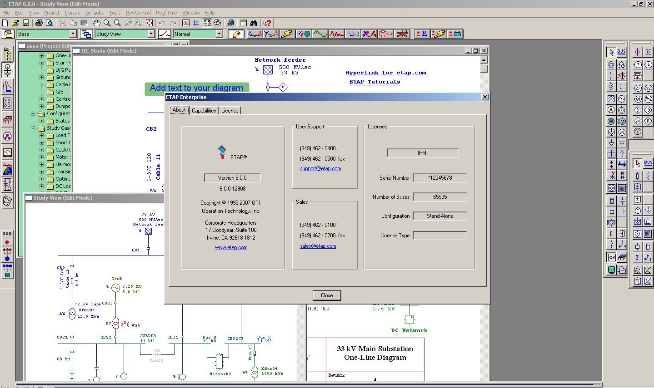Collapse the Configurations tree node

(x=34, y=113)
